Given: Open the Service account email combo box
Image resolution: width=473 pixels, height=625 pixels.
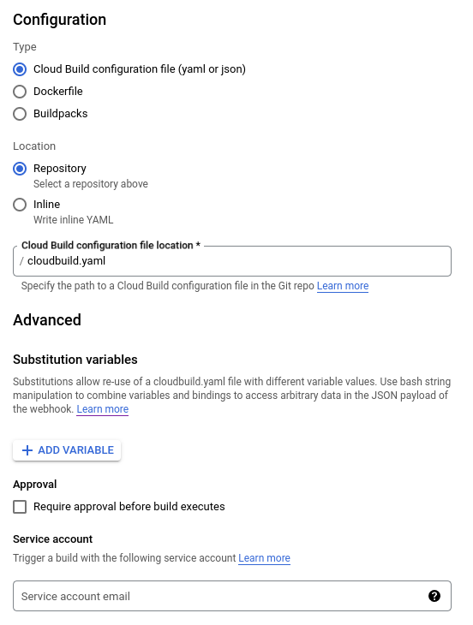Looking at the screenshot, I should (232, 596).
